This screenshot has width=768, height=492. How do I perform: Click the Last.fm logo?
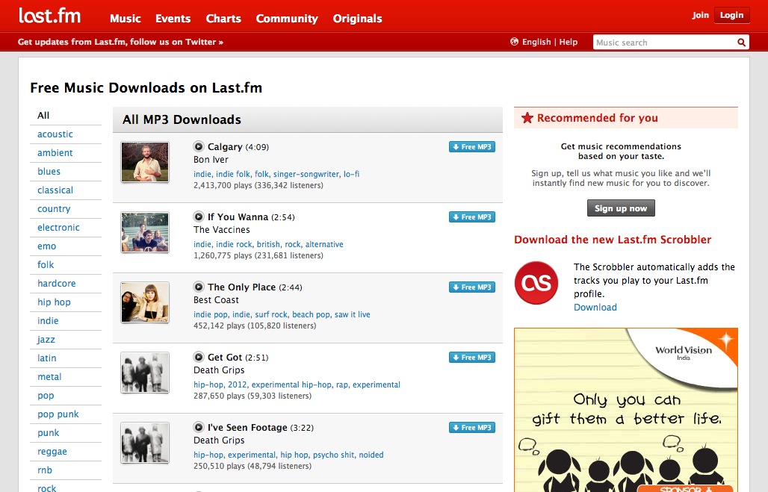(49, 16)
